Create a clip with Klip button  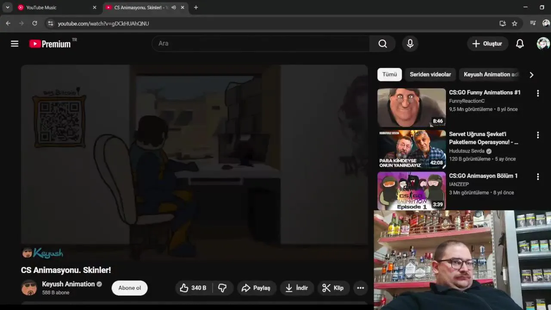(333, 288)
